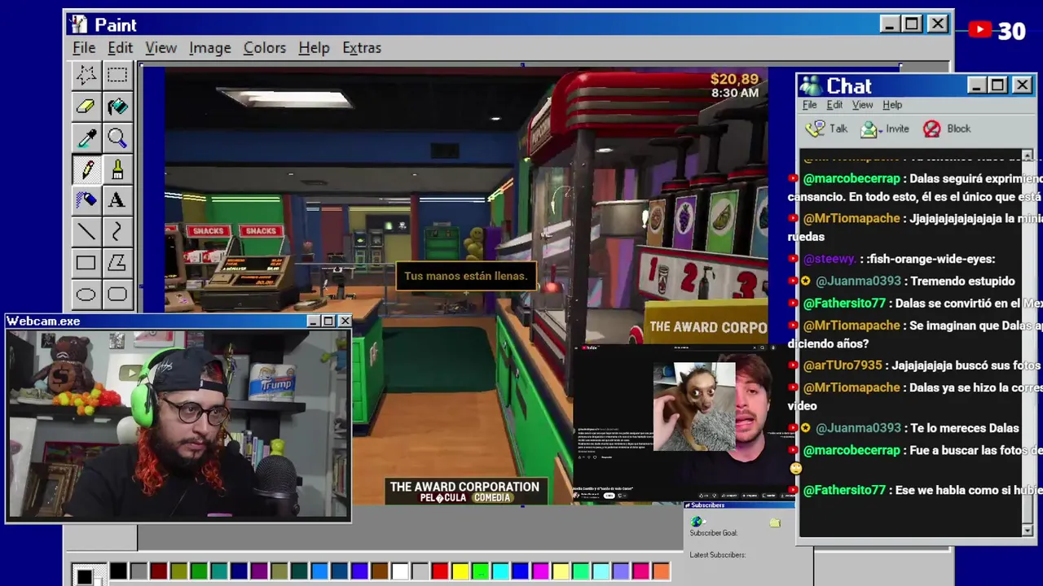Click the dog video thumbnail overlay
Screen dimensions: 1043x586
click(694, 407)
